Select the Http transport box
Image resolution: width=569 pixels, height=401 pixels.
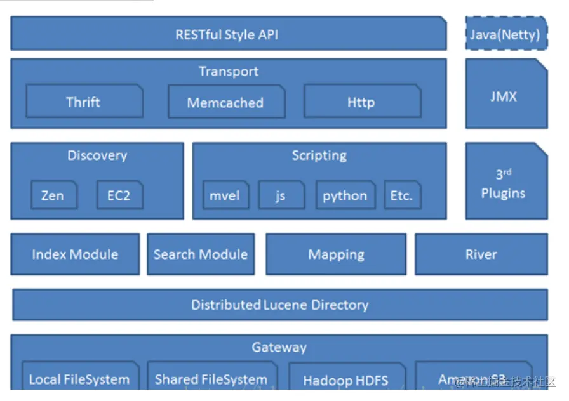pos(363,101)
